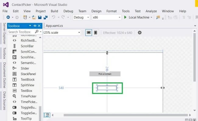This screenshot has height=121, width=198.
Task: Open the document tabs overflow dropdown
Action: coord(195,26)
